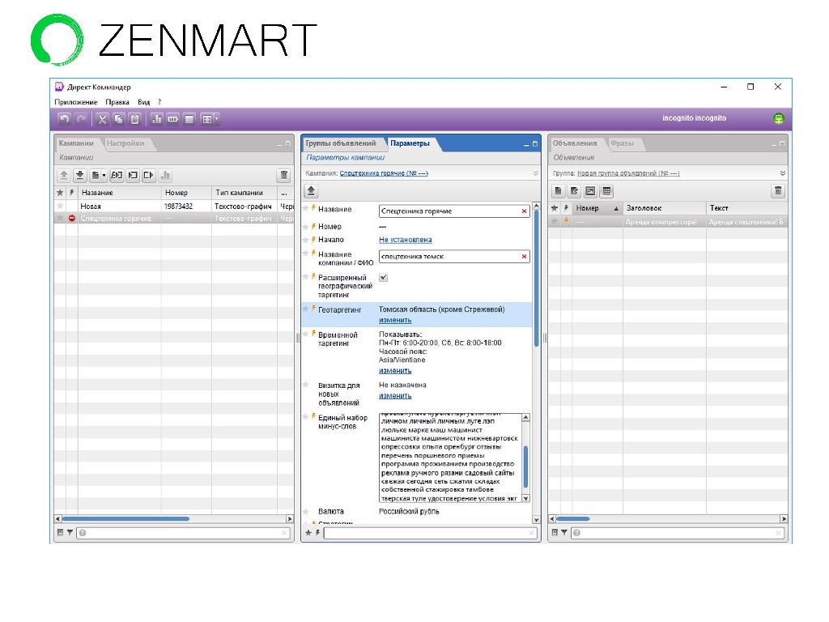Image resolution: width=829 pixels, height=622 pixels.
Task: Click the Не установлена start date link
Action: [x=406, y=240]
